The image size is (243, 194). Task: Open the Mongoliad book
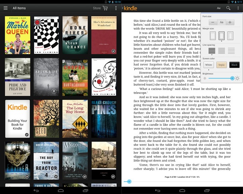click(75, 161)
